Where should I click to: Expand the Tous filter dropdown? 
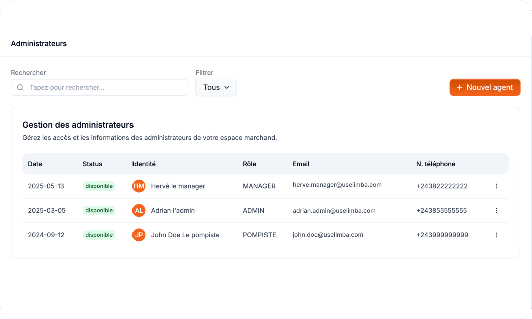216,87
